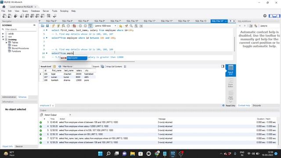Open the Windows Start menu
The height and width of the screenshot is (158, 281).
coord(101,154)
